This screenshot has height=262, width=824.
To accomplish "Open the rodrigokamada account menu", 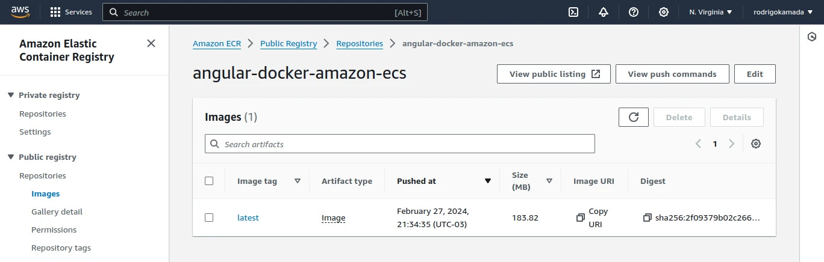I will [782, 12].
